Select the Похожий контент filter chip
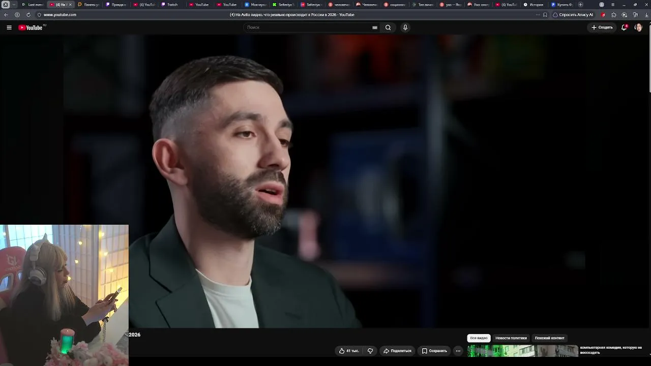 (549, 338)
